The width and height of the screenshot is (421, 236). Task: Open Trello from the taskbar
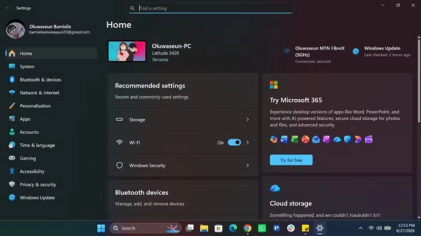click(276, 228)
